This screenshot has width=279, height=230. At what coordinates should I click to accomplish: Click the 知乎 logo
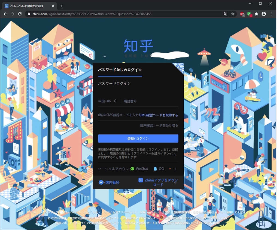click(x=138, y=46)
